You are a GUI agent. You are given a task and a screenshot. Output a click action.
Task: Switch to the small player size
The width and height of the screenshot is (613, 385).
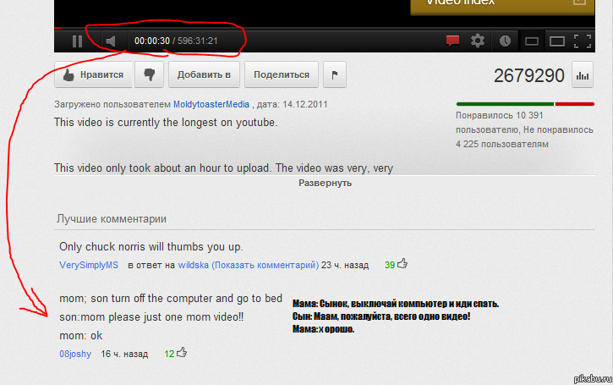pos(531,41)
